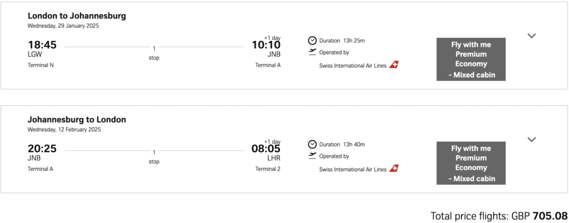Click the Johannesburg to London heading

click(x=77, y=120)
